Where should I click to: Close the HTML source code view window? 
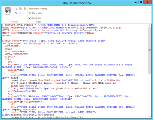coord(147,2)
